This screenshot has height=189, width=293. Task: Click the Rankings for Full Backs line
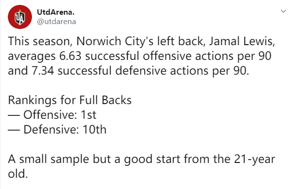pos(70,100)
